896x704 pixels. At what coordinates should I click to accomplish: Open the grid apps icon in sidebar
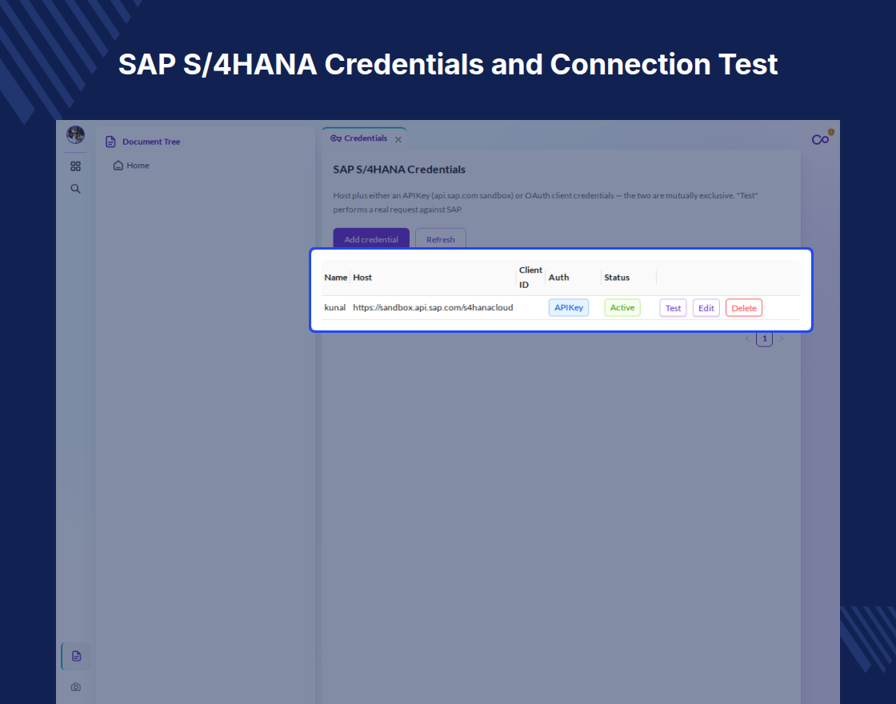(x=75, y=166)
